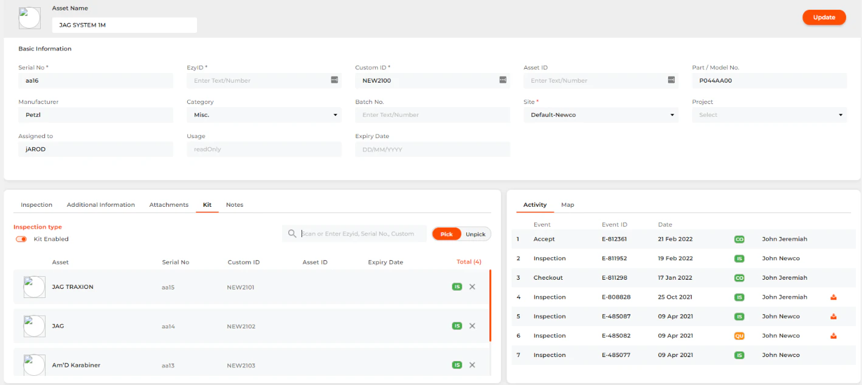Screen dimensions: 862x385
Task: Switch to the Inspection tab
Action: [x=36, y=205]
